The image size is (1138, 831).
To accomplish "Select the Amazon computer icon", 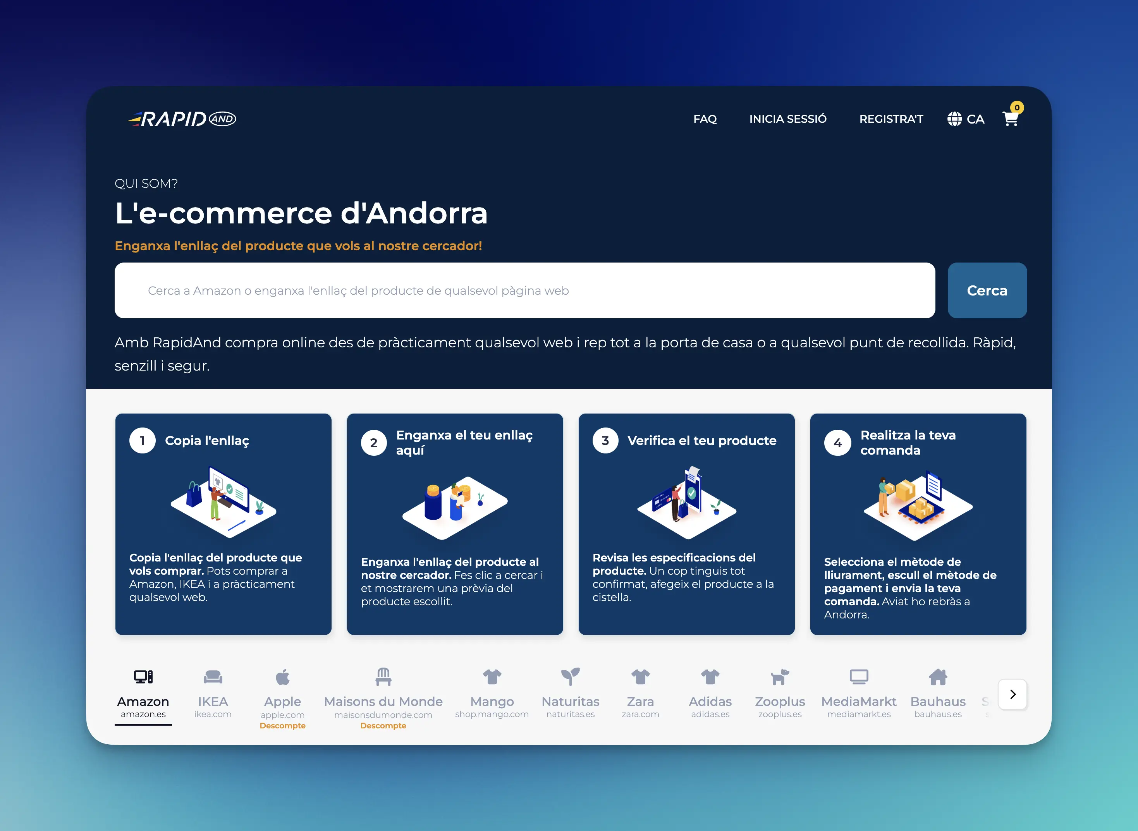I will pyautogui.click(x=143, y=676).
